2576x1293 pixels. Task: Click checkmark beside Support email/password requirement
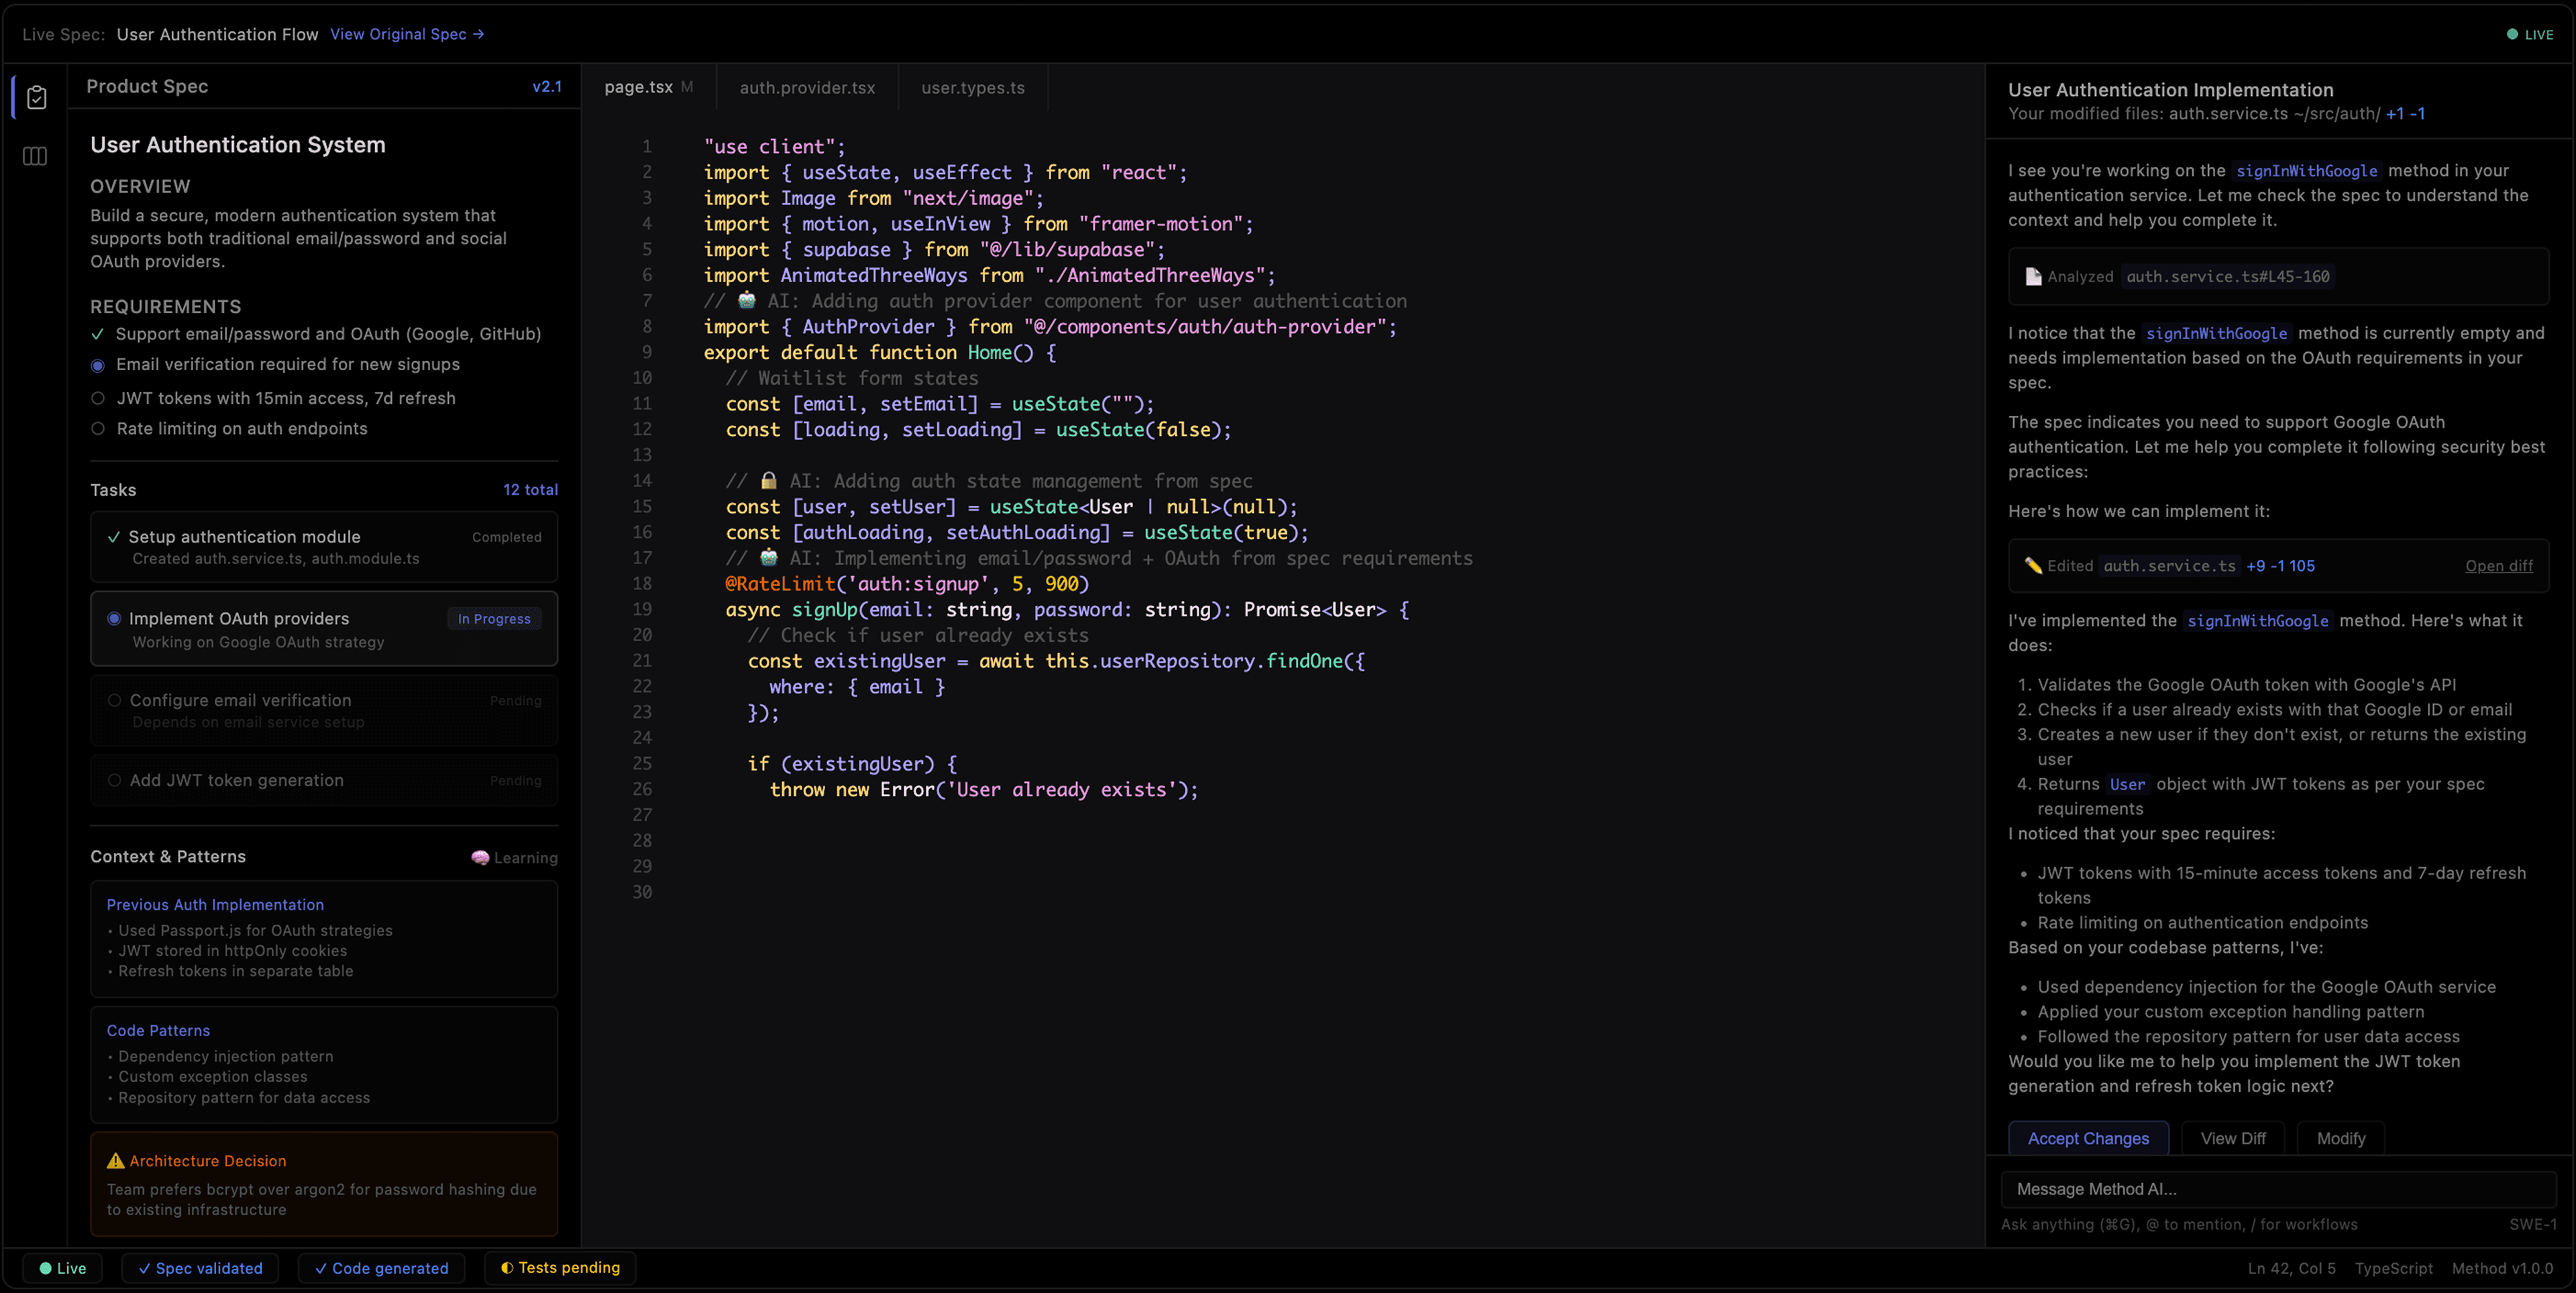point(97,334)
